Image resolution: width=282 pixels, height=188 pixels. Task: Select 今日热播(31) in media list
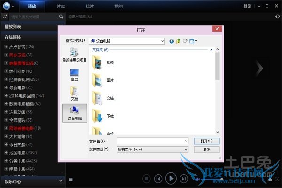[x=21, y=145]
